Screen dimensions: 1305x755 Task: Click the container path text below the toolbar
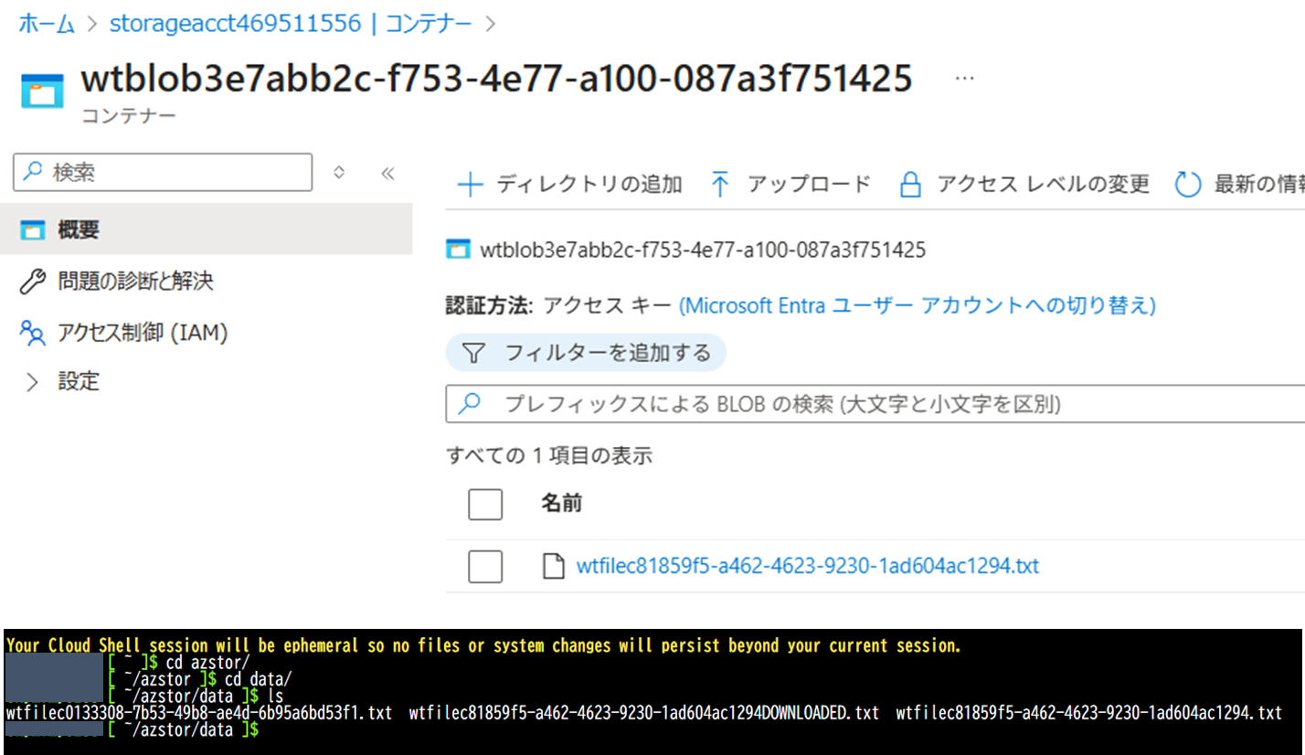click(x=703, y=250)
